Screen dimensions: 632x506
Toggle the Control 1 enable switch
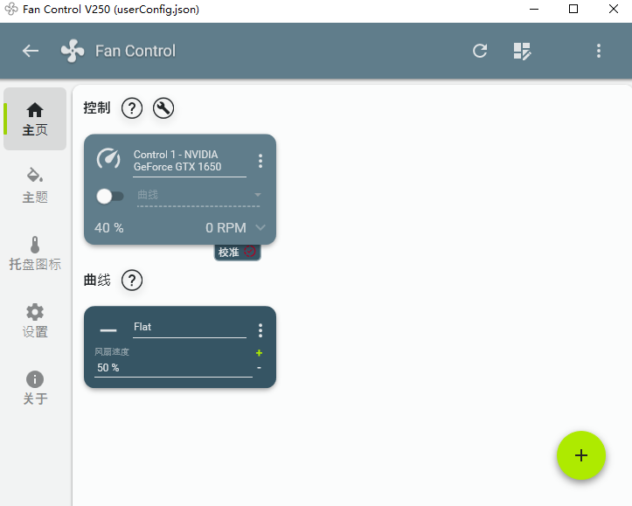pos(109,197)
